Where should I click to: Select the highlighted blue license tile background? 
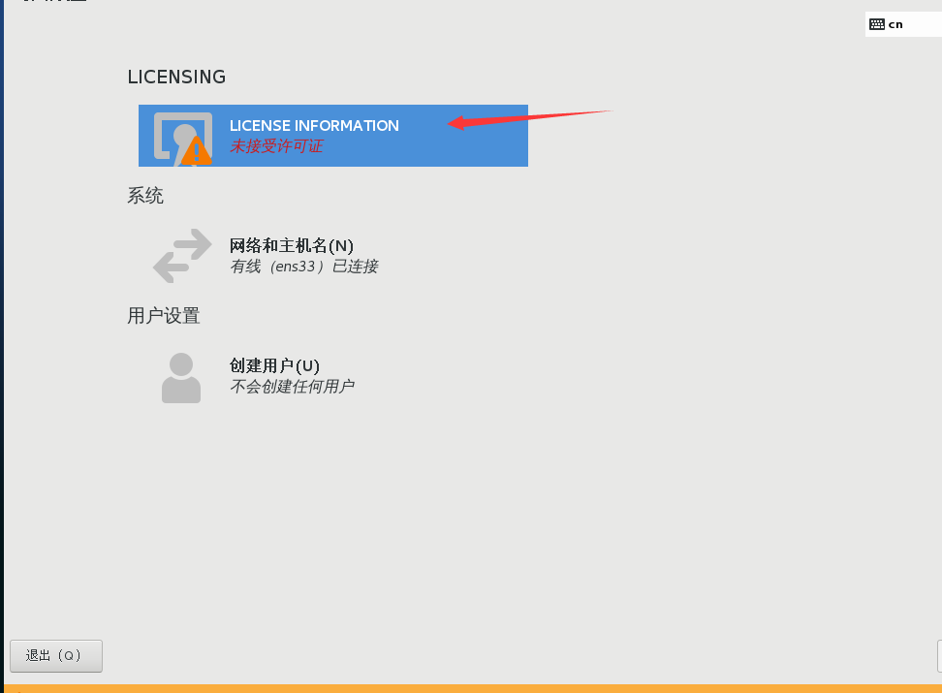[x=333, y=136]
